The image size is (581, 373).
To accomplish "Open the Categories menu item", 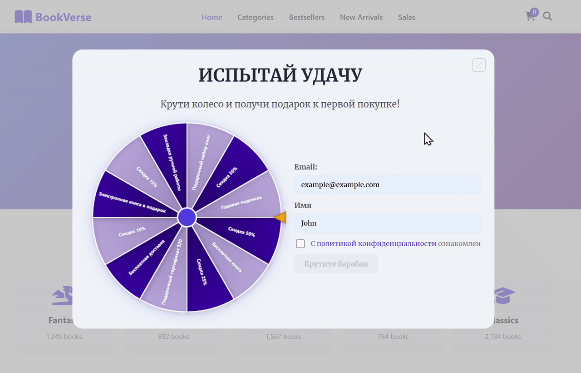I will [255, 17].
